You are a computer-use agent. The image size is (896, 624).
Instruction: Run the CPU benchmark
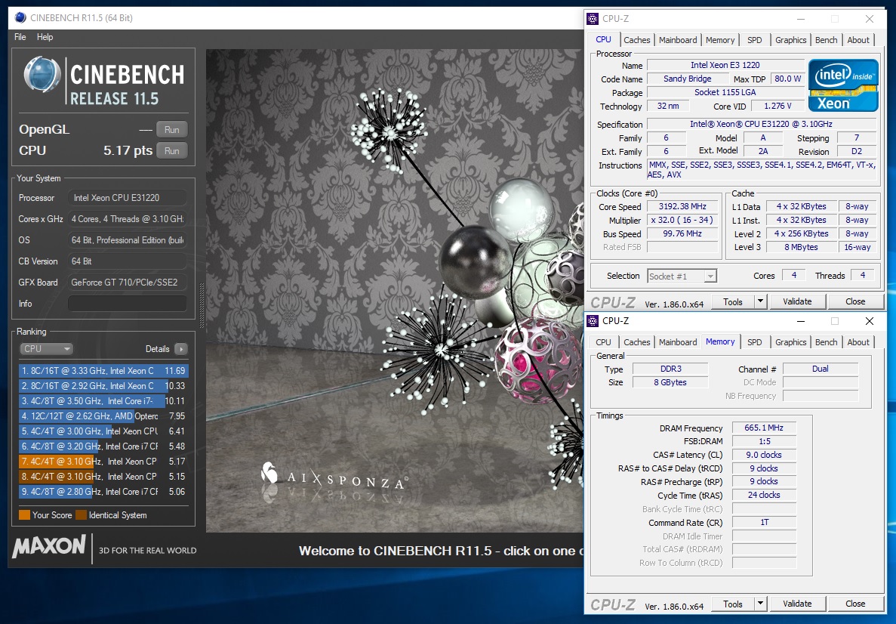(x=172, y=151)
